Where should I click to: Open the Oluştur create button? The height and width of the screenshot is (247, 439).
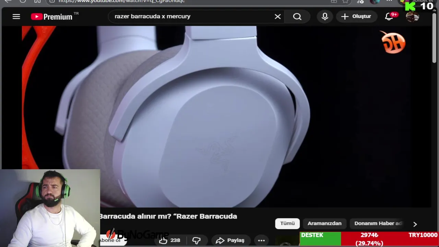(x=356, y=16)
